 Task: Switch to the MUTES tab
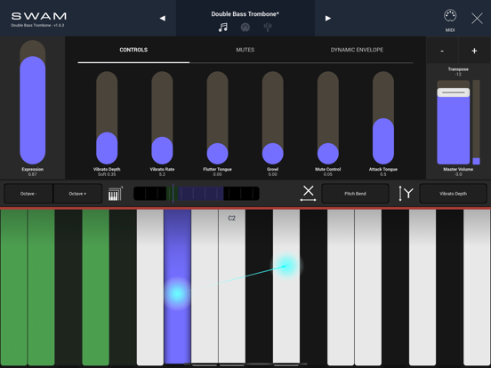click(245, 50)
